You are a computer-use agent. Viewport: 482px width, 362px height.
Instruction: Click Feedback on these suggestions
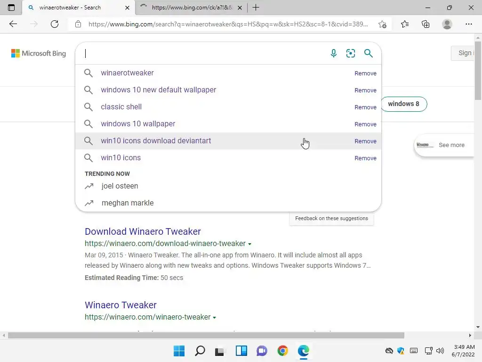tap(331, 218)
